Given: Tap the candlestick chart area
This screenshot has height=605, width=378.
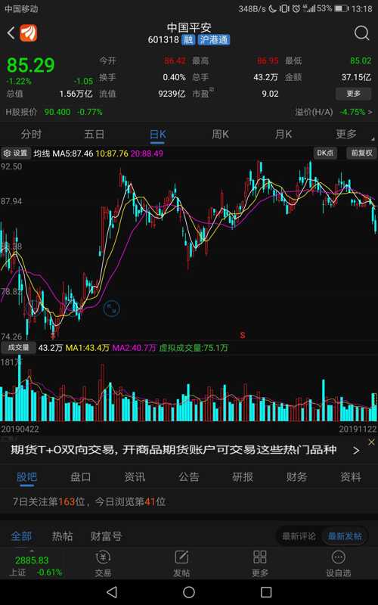Looking at the screenshot, I should click(x=189, y=250).
